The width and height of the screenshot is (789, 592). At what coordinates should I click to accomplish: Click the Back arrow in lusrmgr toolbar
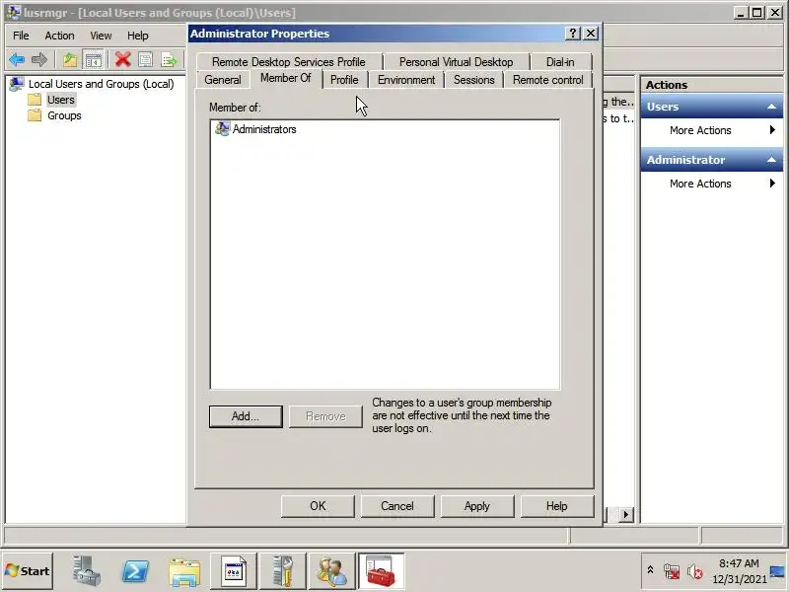coord(17,60)
